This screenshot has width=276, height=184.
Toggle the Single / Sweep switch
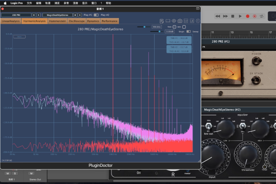pyautogui.click(x=188, y=31)
